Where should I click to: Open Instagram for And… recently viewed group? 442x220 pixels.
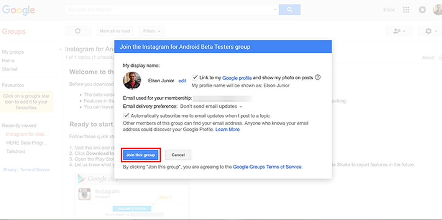27,134
